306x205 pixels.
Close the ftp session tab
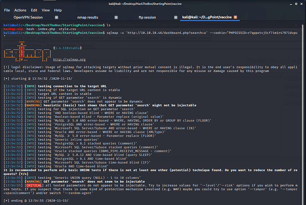(175, 17)
